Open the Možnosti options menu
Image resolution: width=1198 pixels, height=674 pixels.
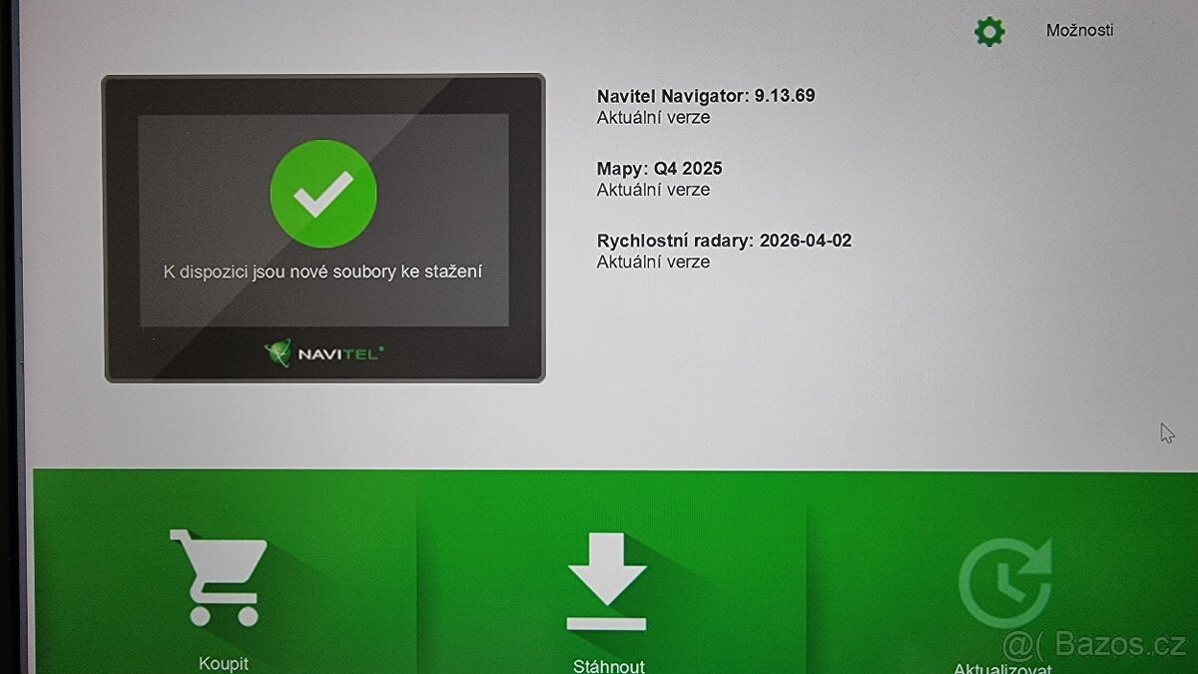point(1079,30)
